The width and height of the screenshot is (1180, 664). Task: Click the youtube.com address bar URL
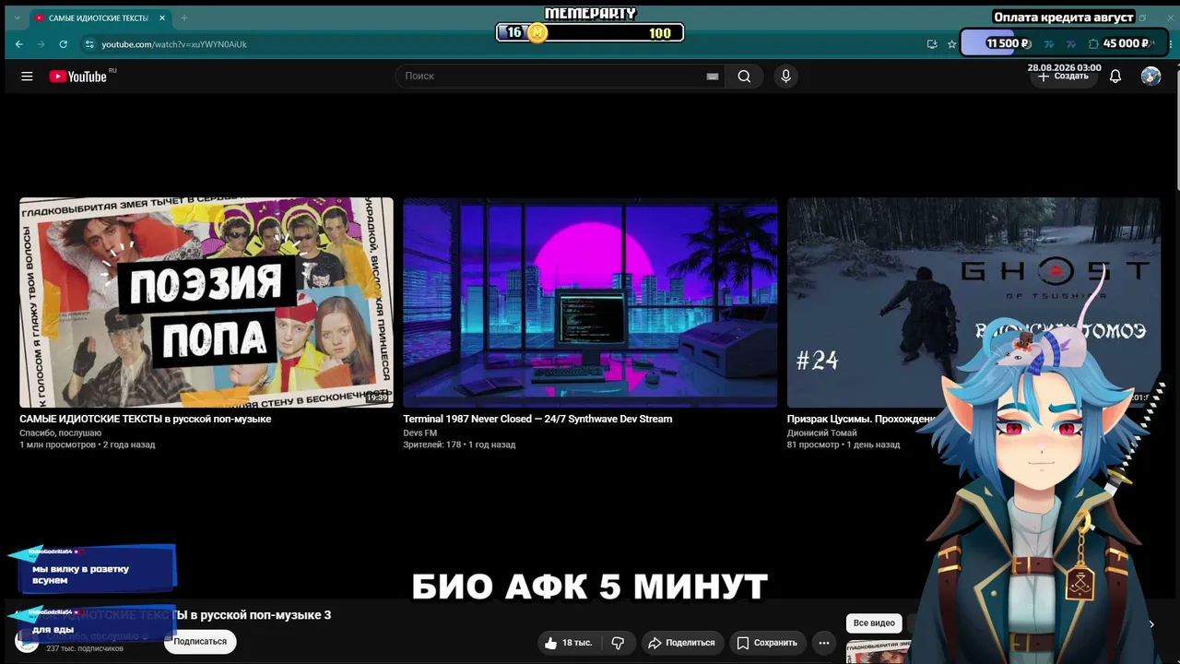(x=174, y=44)
